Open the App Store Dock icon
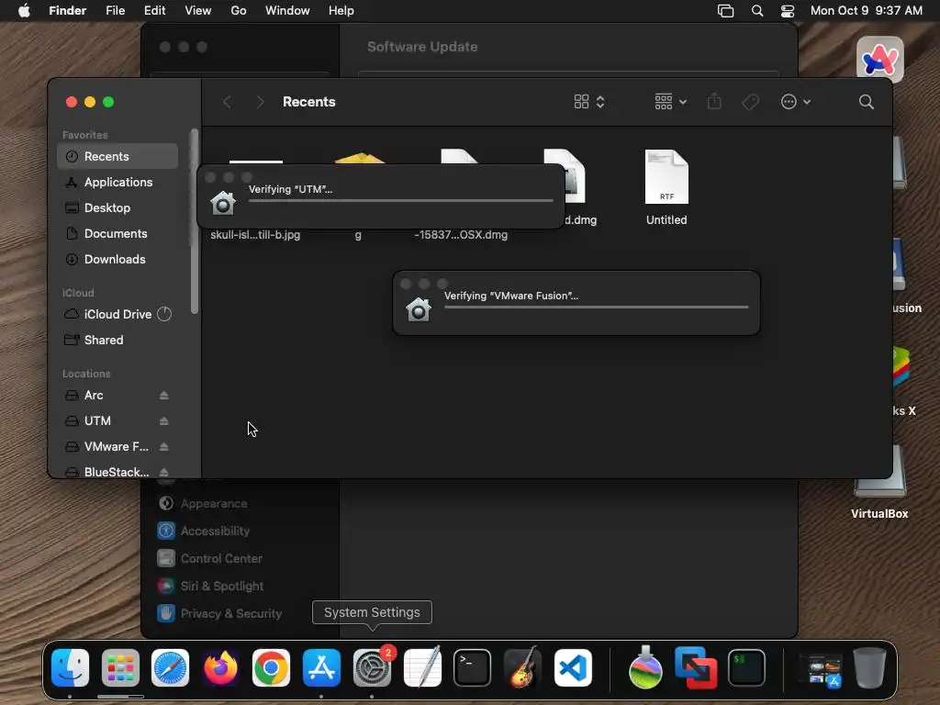This screenshot has width=940, height=705. [x=321, y=668]
